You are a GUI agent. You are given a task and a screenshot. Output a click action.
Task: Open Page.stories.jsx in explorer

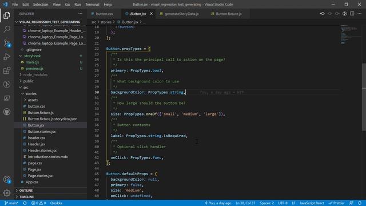[50, 176]
